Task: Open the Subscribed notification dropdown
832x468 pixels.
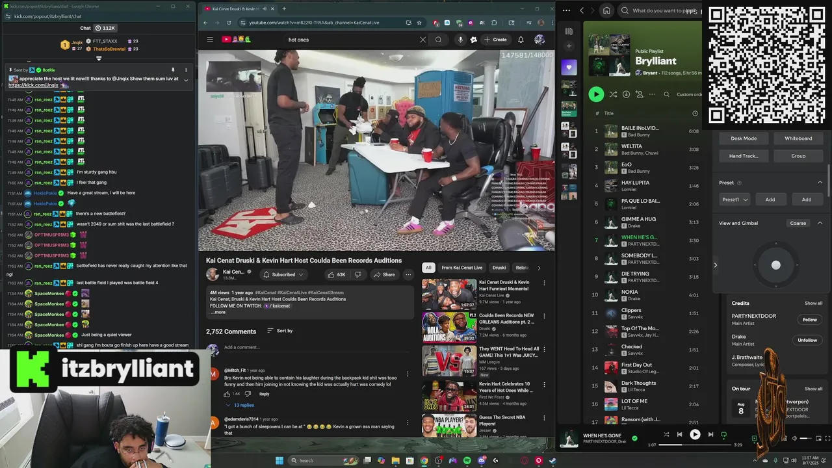Action: [x=283, y=274]
